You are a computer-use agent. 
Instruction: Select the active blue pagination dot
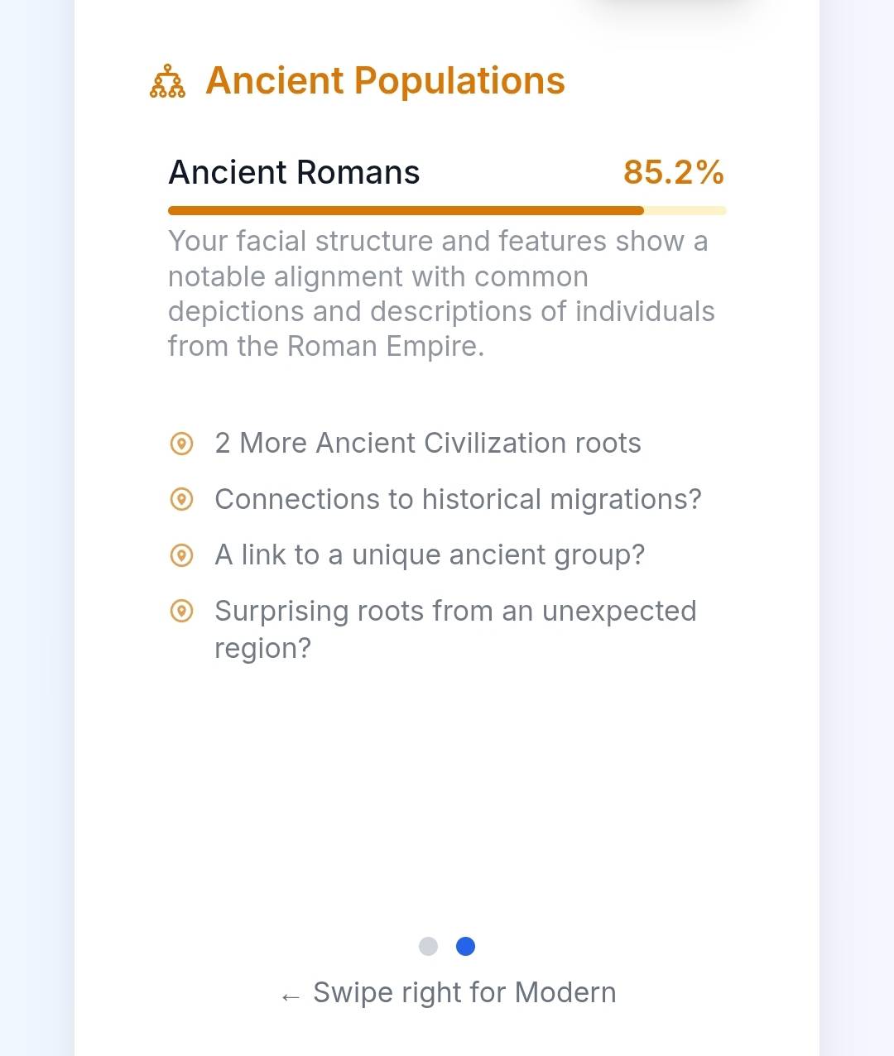466,946
